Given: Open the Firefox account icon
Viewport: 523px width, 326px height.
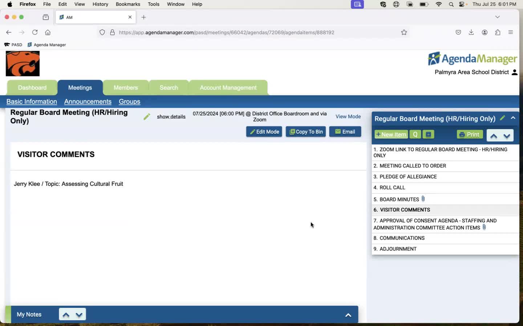Looking at the screenshot, I should point(485,32).
